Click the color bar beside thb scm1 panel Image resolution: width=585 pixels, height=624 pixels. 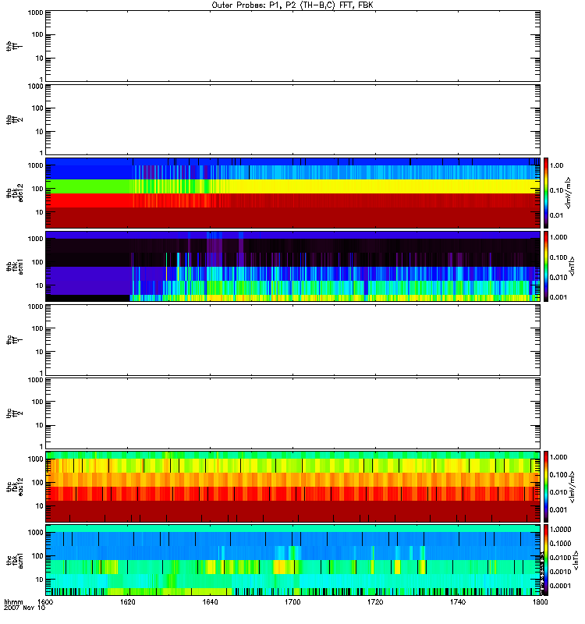547,266
